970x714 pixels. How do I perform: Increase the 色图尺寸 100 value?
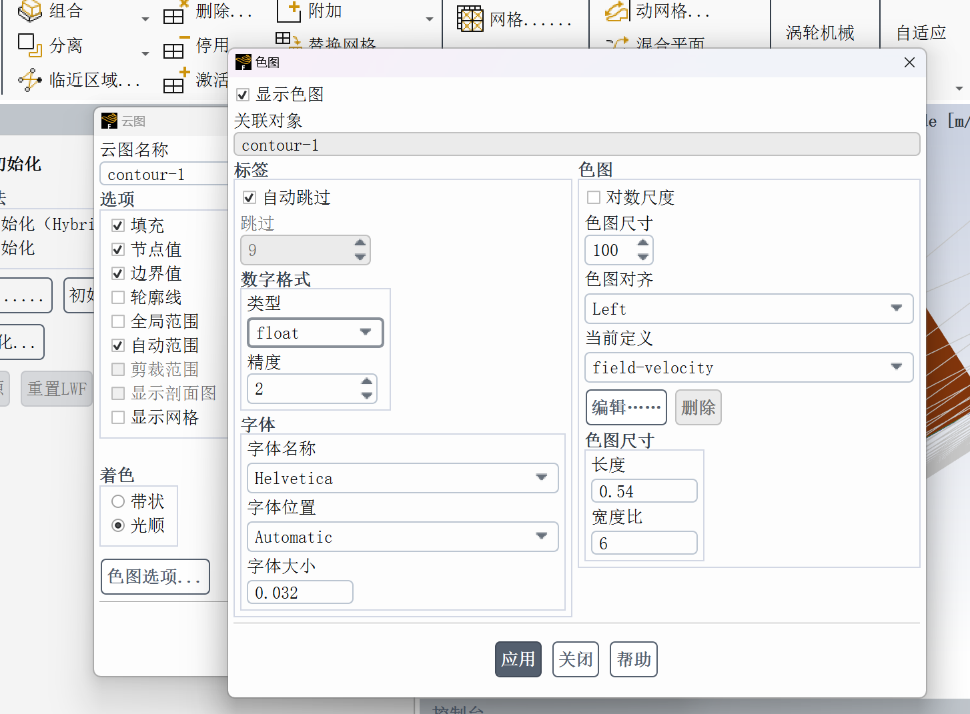(642, 243)
